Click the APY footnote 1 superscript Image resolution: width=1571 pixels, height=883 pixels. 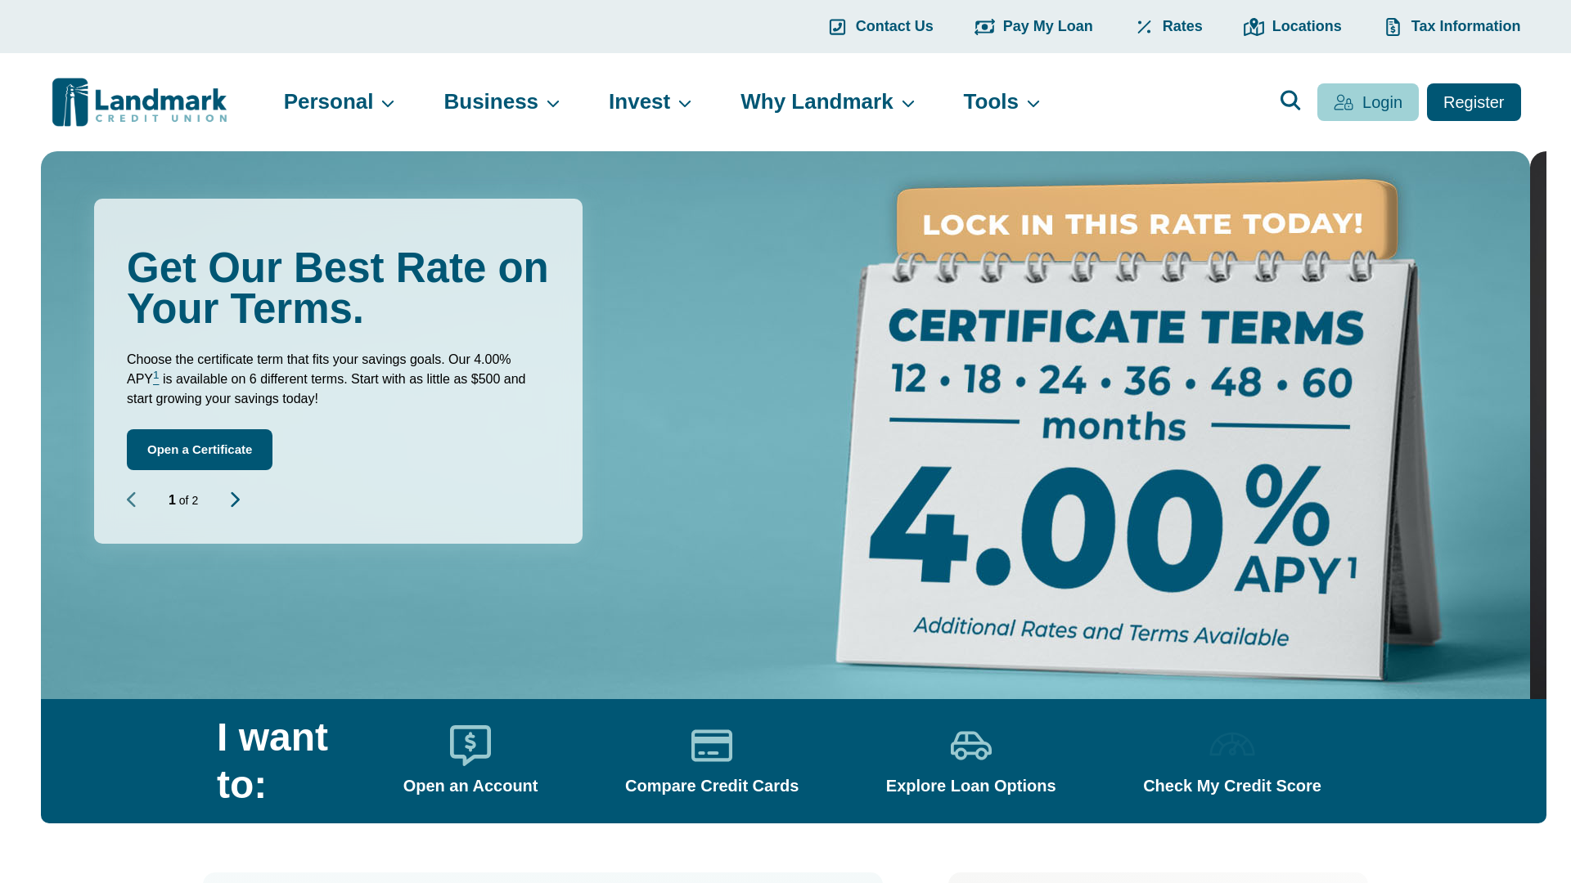click(x=156, y=376)
